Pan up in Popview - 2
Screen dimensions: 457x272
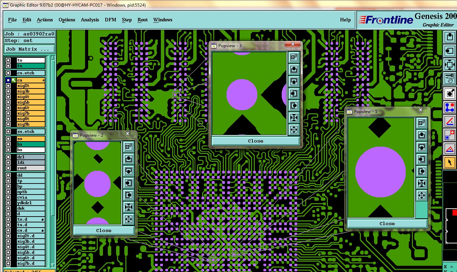click(128, 159)
